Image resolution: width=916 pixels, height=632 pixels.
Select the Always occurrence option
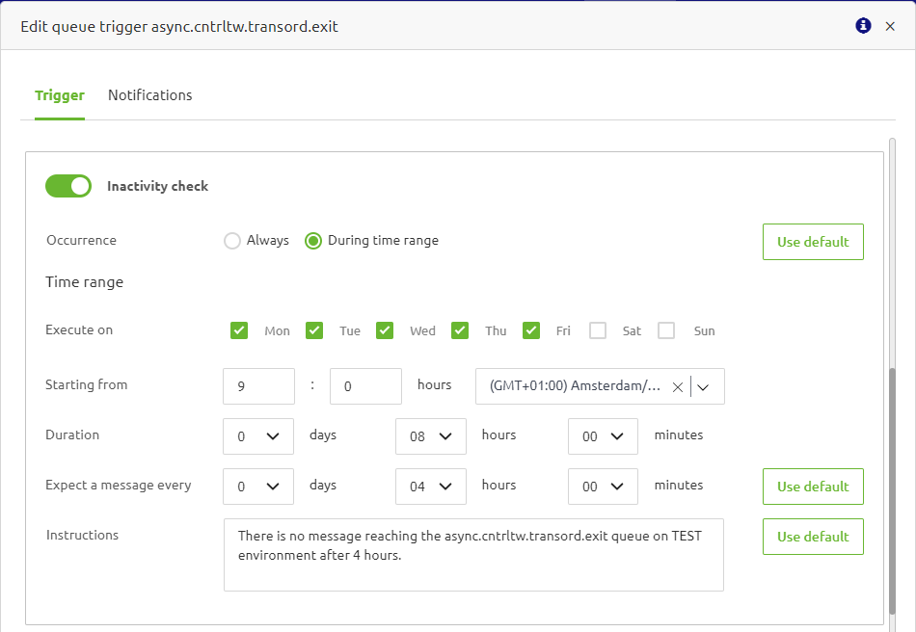[231, 240]
